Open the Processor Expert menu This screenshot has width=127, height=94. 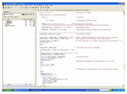[29, 5]
